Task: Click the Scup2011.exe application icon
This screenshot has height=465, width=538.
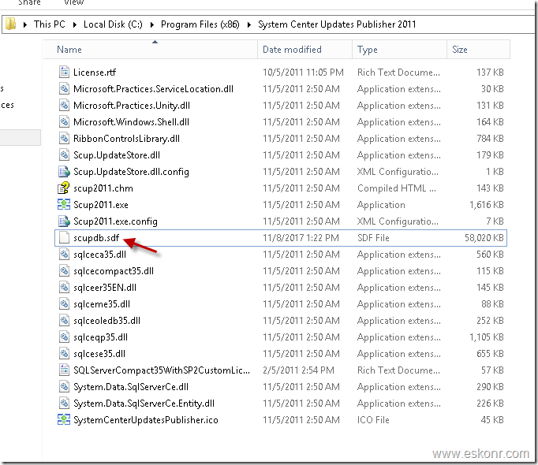Action: click(63, 205)
